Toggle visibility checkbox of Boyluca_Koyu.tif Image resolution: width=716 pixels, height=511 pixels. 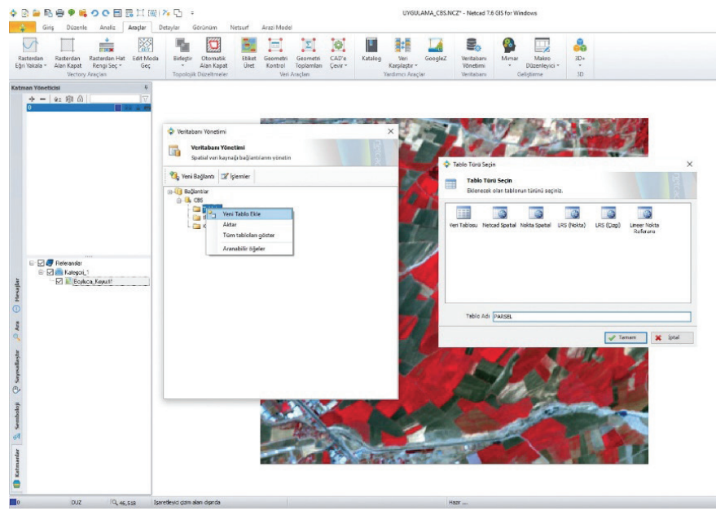pos(59,281)
